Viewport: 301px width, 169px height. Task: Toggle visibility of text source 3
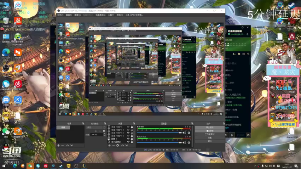coord(128,130)
